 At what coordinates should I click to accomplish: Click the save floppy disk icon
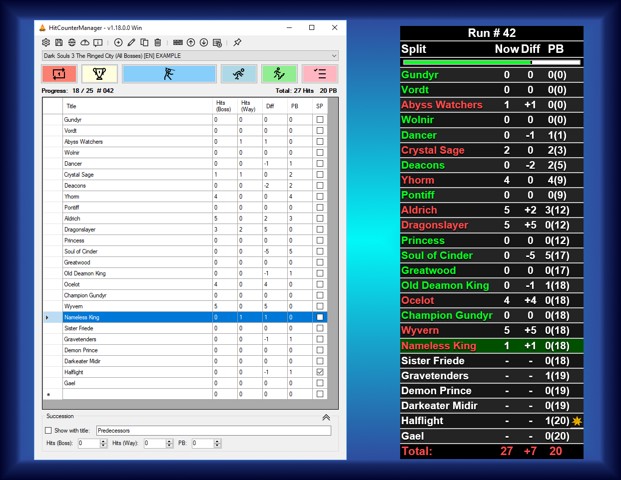tap(59, 42)
